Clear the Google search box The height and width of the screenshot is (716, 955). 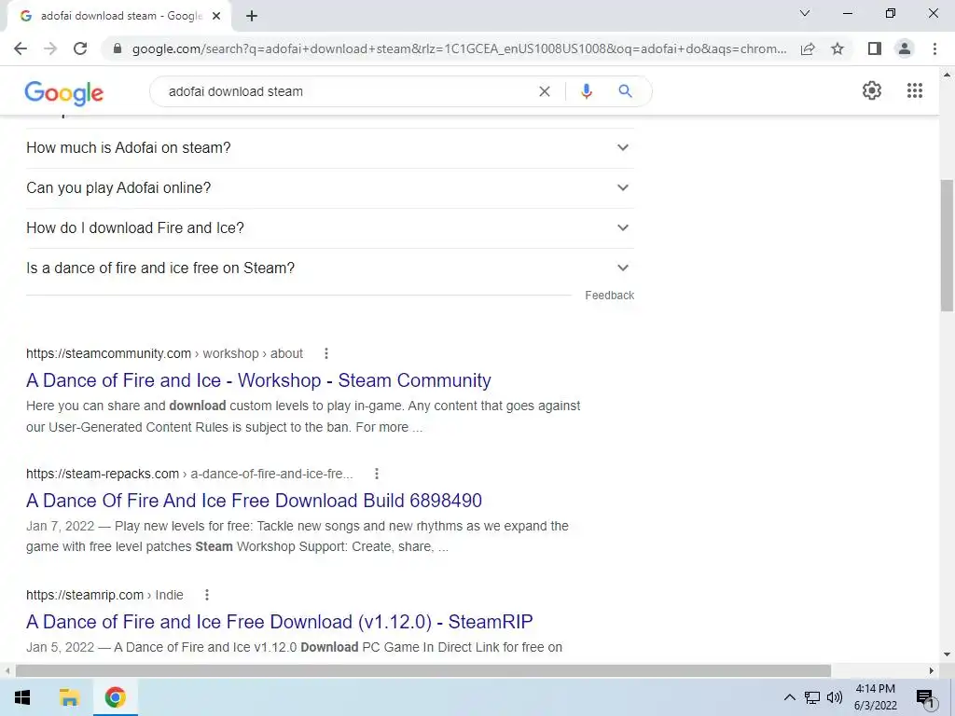pos(545,91)
